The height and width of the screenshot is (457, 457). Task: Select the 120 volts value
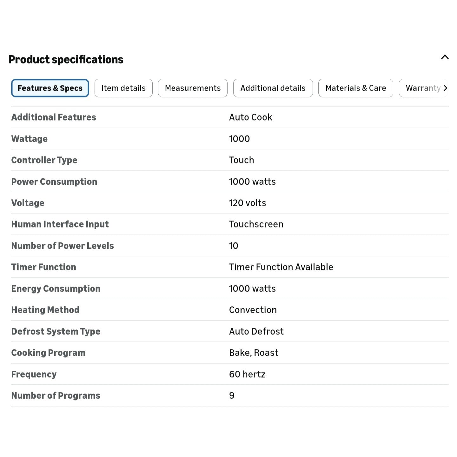(x=248, y=203)
